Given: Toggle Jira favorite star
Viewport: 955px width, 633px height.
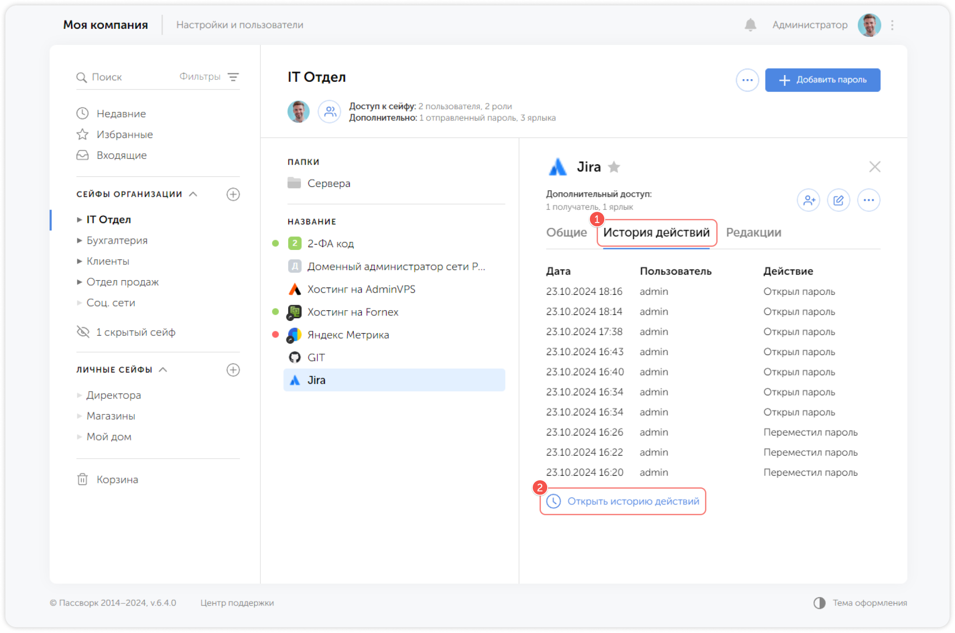Looking at the screenshot, I should click(x=614, y=167).
